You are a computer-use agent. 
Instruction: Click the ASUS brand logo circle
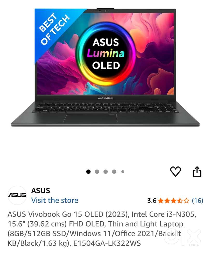pyautogui.click(x=17, y=195)
